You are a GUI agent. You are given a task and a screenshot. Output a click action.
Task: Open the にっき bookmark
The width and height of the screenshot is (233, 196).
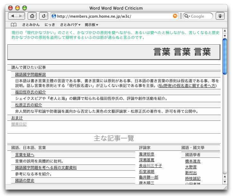pos(50,25)
